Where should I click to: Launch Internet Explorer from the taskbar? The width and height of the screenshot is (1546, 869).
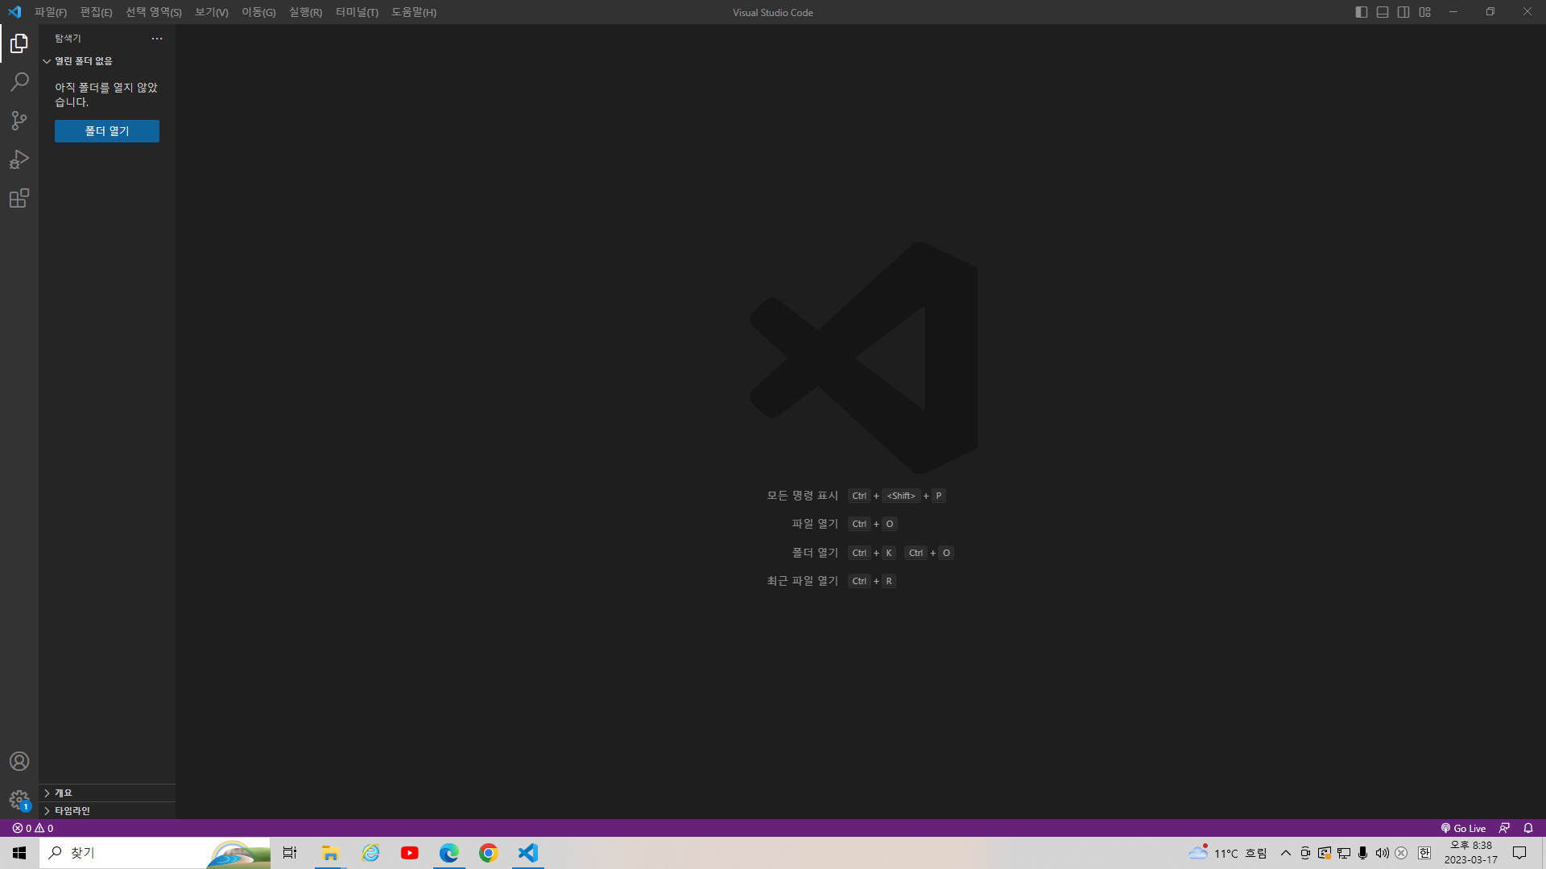(370, 853)
